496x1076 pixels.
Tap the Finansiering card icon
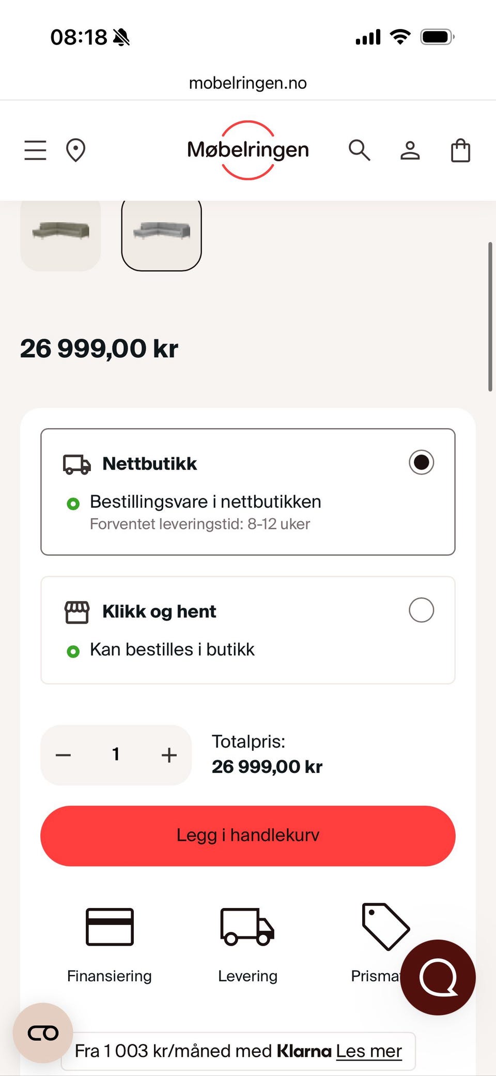[x=110, y=927]
